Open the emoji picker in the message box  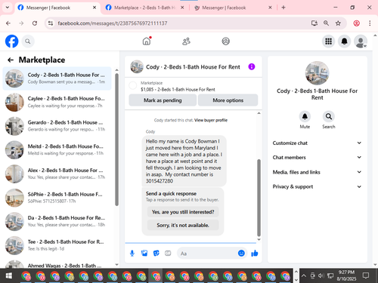(x=241, y=253)
